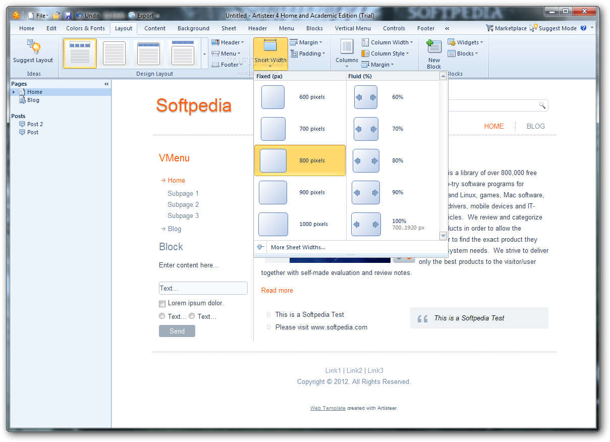Click the blue help question icon

584,28
